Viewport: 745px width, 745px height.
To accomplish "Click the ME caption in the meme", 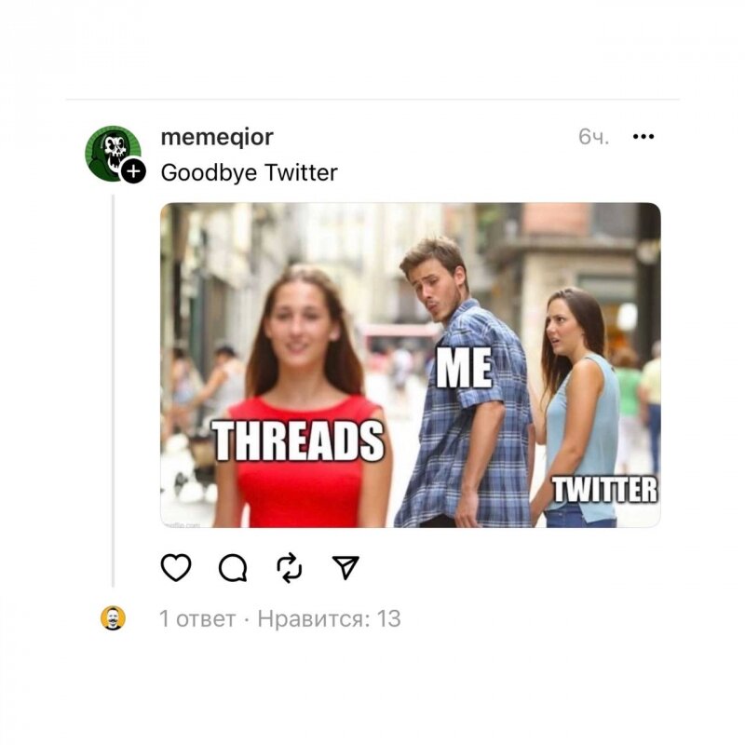I will tap(464, 368).
